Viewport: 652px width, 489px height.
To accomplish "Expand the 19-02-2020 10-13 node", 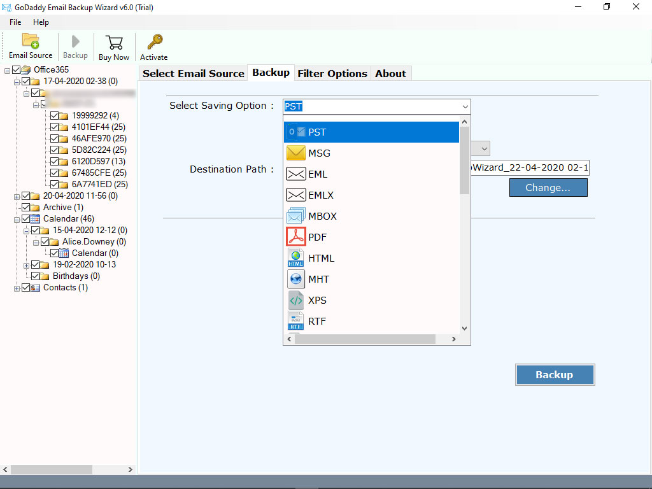I will [26, 266].
